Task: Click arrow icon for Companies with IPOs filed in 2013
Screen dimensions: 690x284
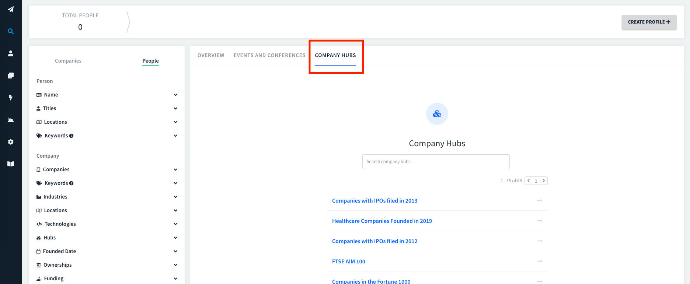Action: [x=540, y=200]
